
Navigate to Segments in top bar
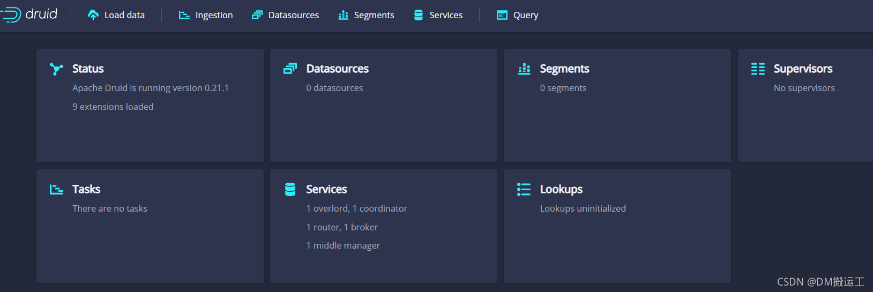[367, 15]
